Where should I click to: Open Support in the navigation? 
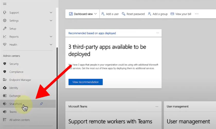[x=28, y=12]
